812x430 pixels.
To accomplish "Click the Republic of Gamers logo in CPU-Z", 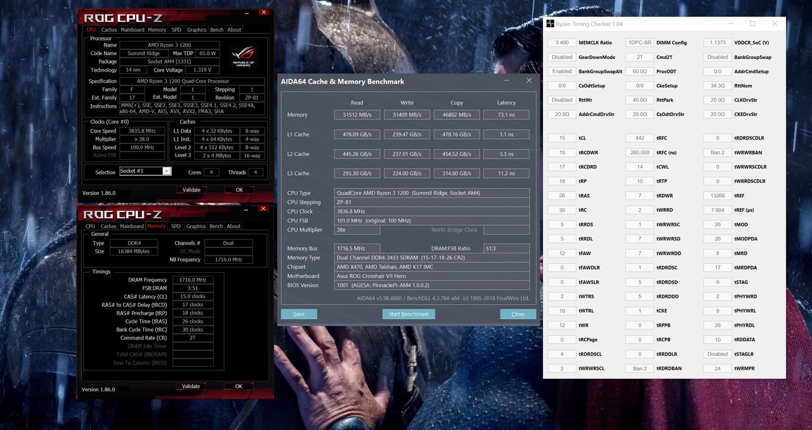I will point(243,56).
